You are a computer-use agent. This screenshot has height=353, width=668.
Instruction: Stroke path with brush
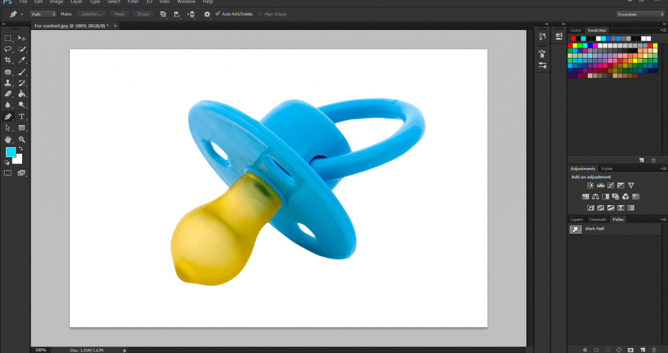[596, 350]
